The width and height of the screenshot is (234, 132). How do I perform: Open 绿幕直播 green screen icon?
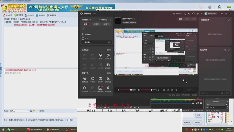(100, 89)
